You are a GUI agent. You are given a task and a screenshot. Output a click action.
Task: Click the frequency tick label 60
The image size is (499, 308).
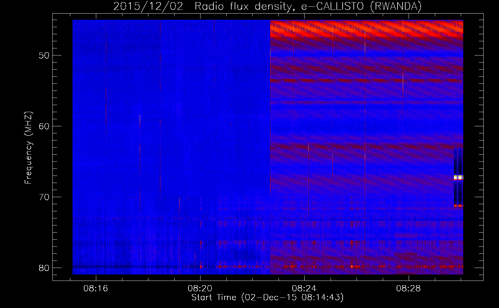[x=44, y=126]
